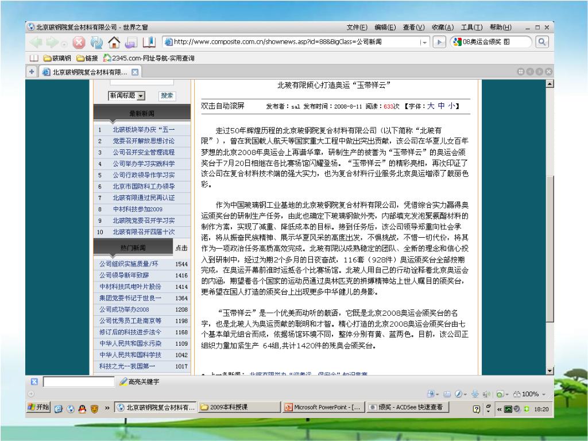Screen dimensions: 588x441
Task: Open hot news 中材科技风电叶片股份
Action: (x=130, y=287)
